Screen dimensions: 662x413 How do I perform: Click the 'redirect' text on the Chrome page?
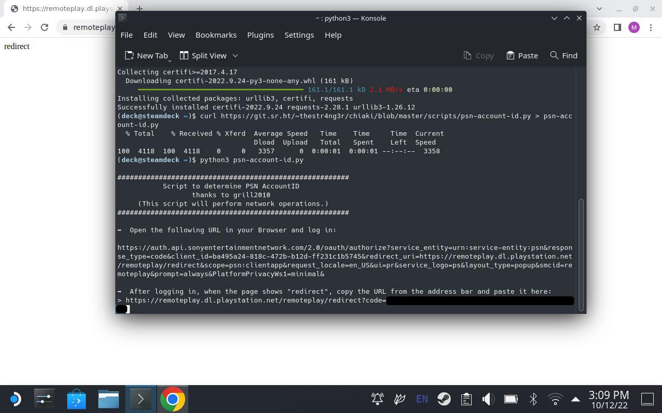[x=17, y=46]
